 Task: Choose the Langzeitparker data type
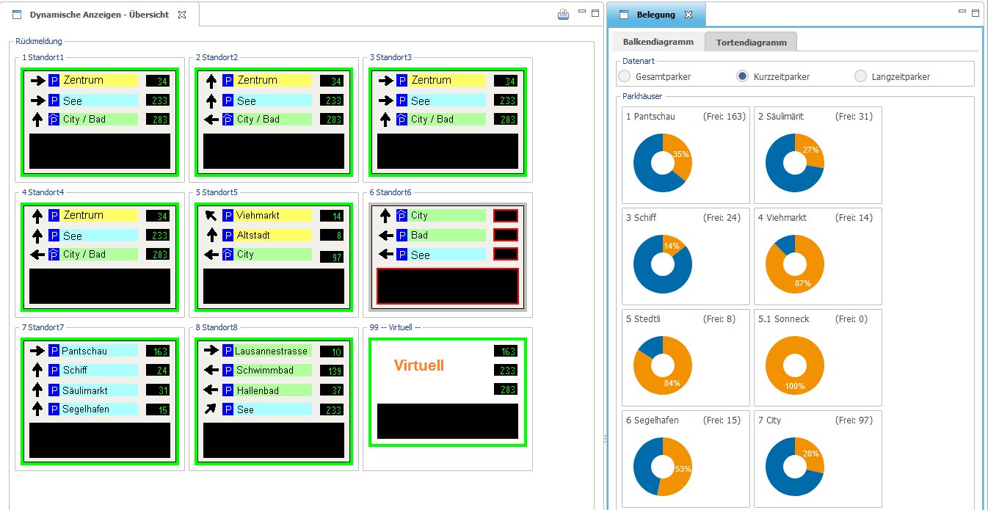(x=861, y=76)
